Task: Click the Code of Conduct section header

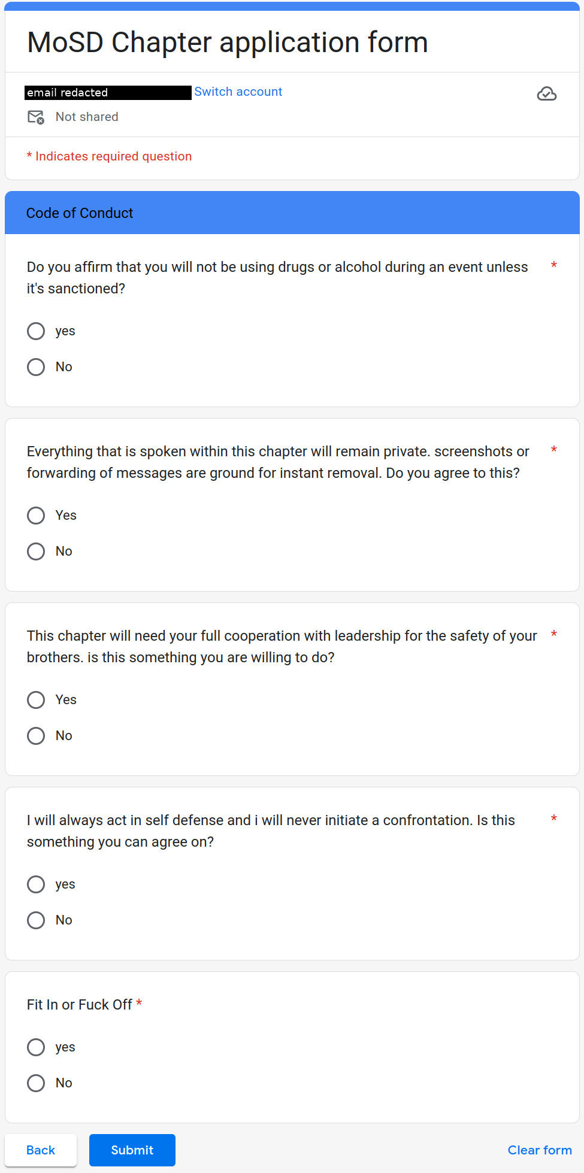Action: (x=292, y=213)
